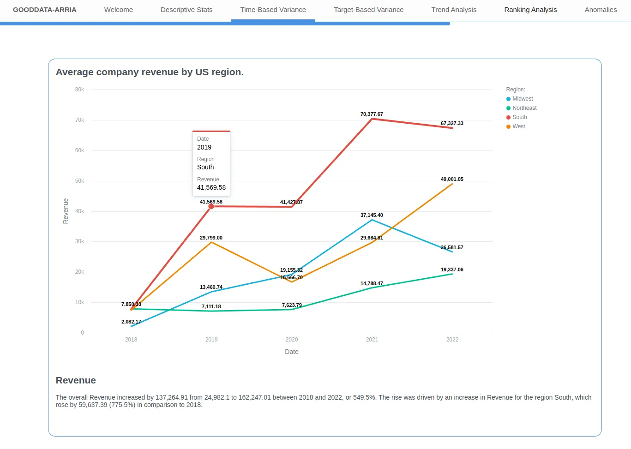Hide the South series via legend
The image size is (631, 449).
519,117
